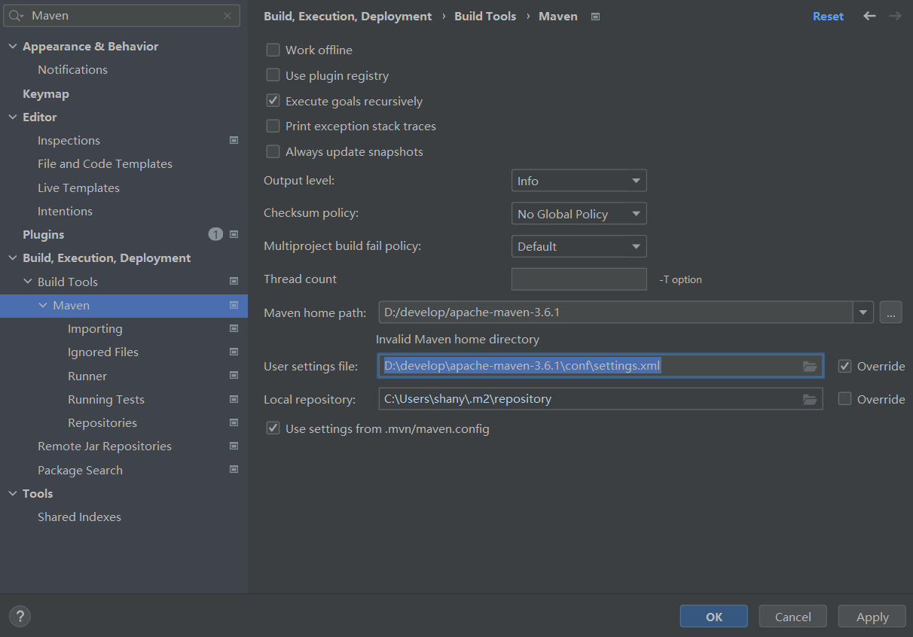Click project-level icon on Maven row
Screen dimensions: 913x637
point(234,305)
